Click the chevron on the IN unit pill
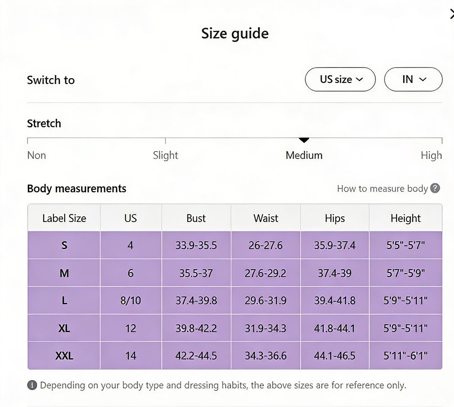The height and width of the screenshot is (407, 454). [423, 79]
